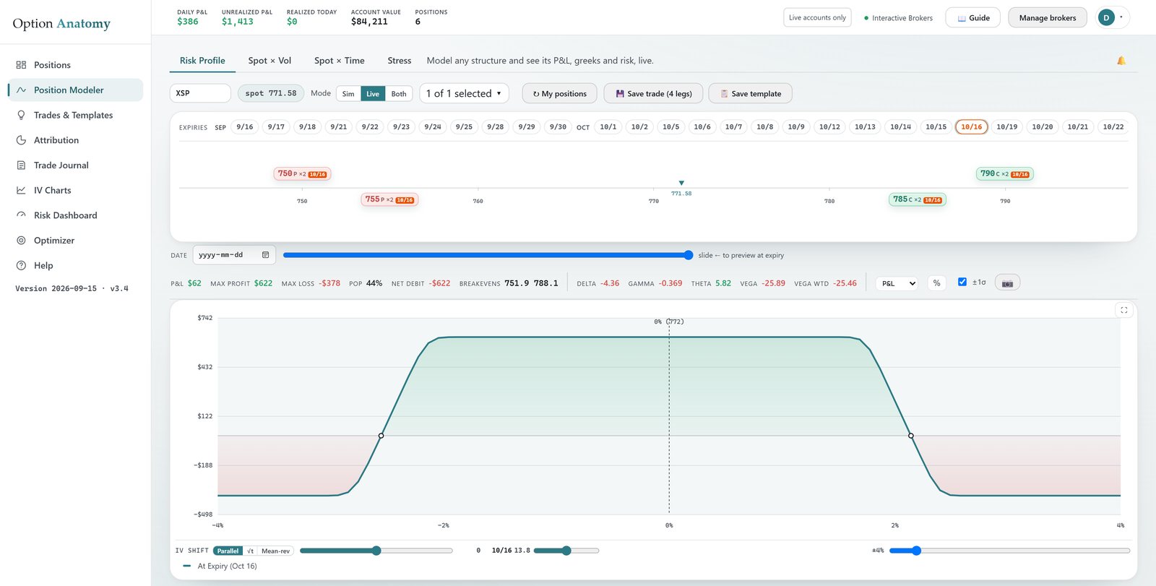
Task: Take a chart snapshot with camera button
Action: (x=1007, y=283)
